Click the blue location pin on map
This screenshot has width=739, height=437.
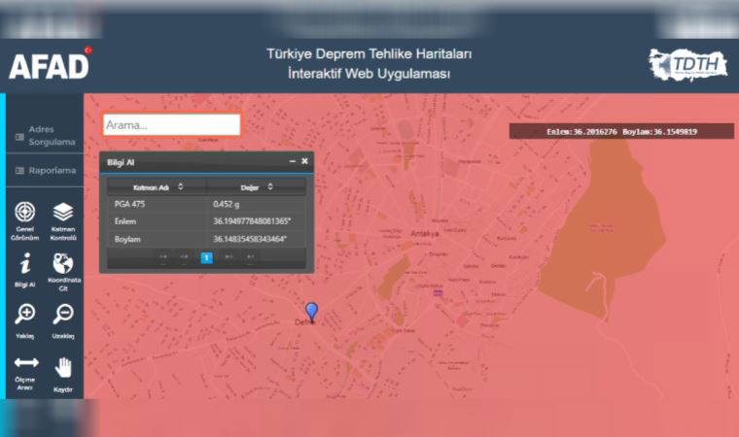click(x=311, y=311)
